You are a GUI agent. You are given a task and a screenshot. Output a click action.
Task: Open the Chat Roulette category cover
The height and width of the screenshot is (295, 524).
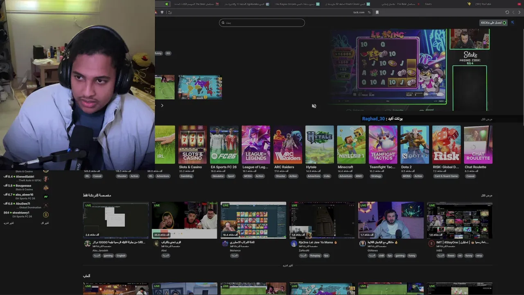(x=478, y=144)
